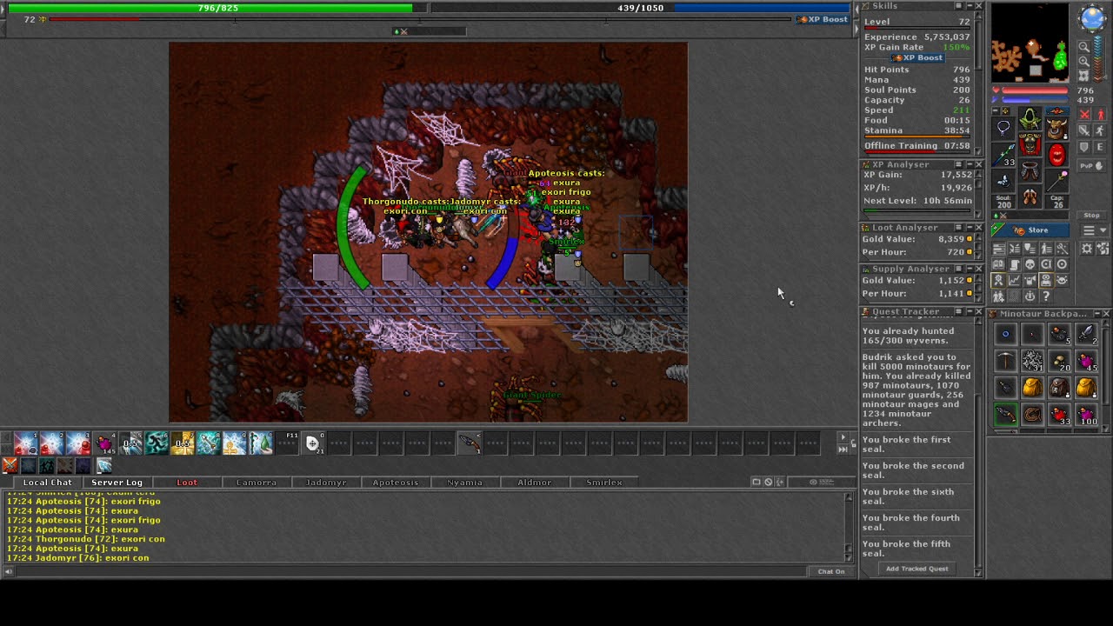
Task: Open the Camorra chat tab
Action: point(257,482)
